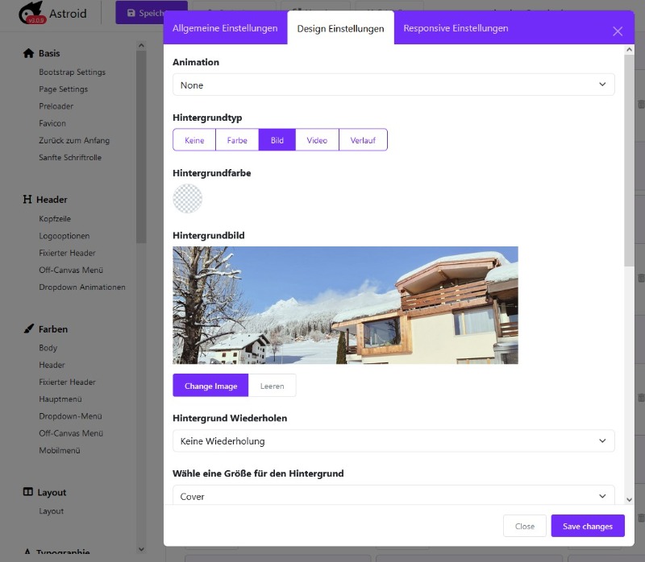Click the snowy chalet background image preview

coord(345,305)
